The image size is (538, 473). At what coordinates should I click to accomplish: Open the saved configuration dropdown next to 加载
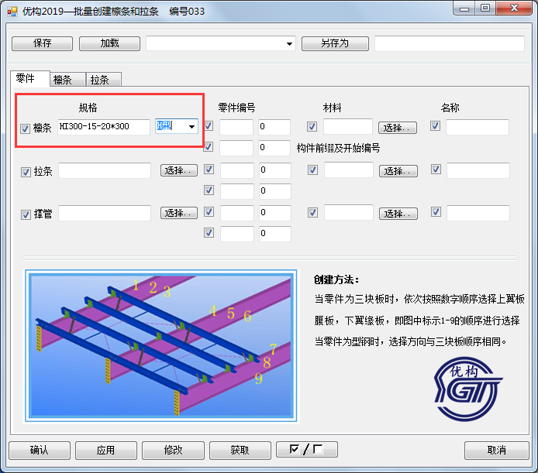click(x=289, y=44)
